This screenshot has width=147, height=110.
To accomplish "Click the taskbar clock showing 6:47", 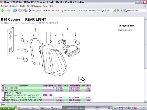I will (x=143, y=108).
